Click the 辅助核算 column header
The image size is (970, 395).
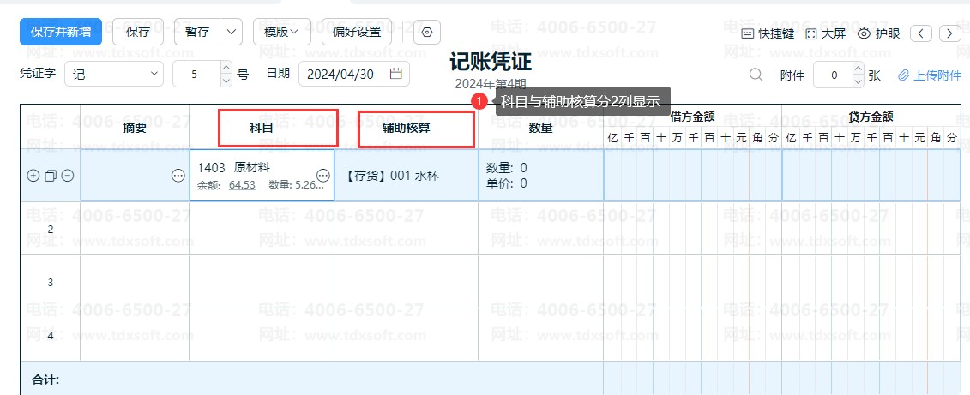[407, 128]
